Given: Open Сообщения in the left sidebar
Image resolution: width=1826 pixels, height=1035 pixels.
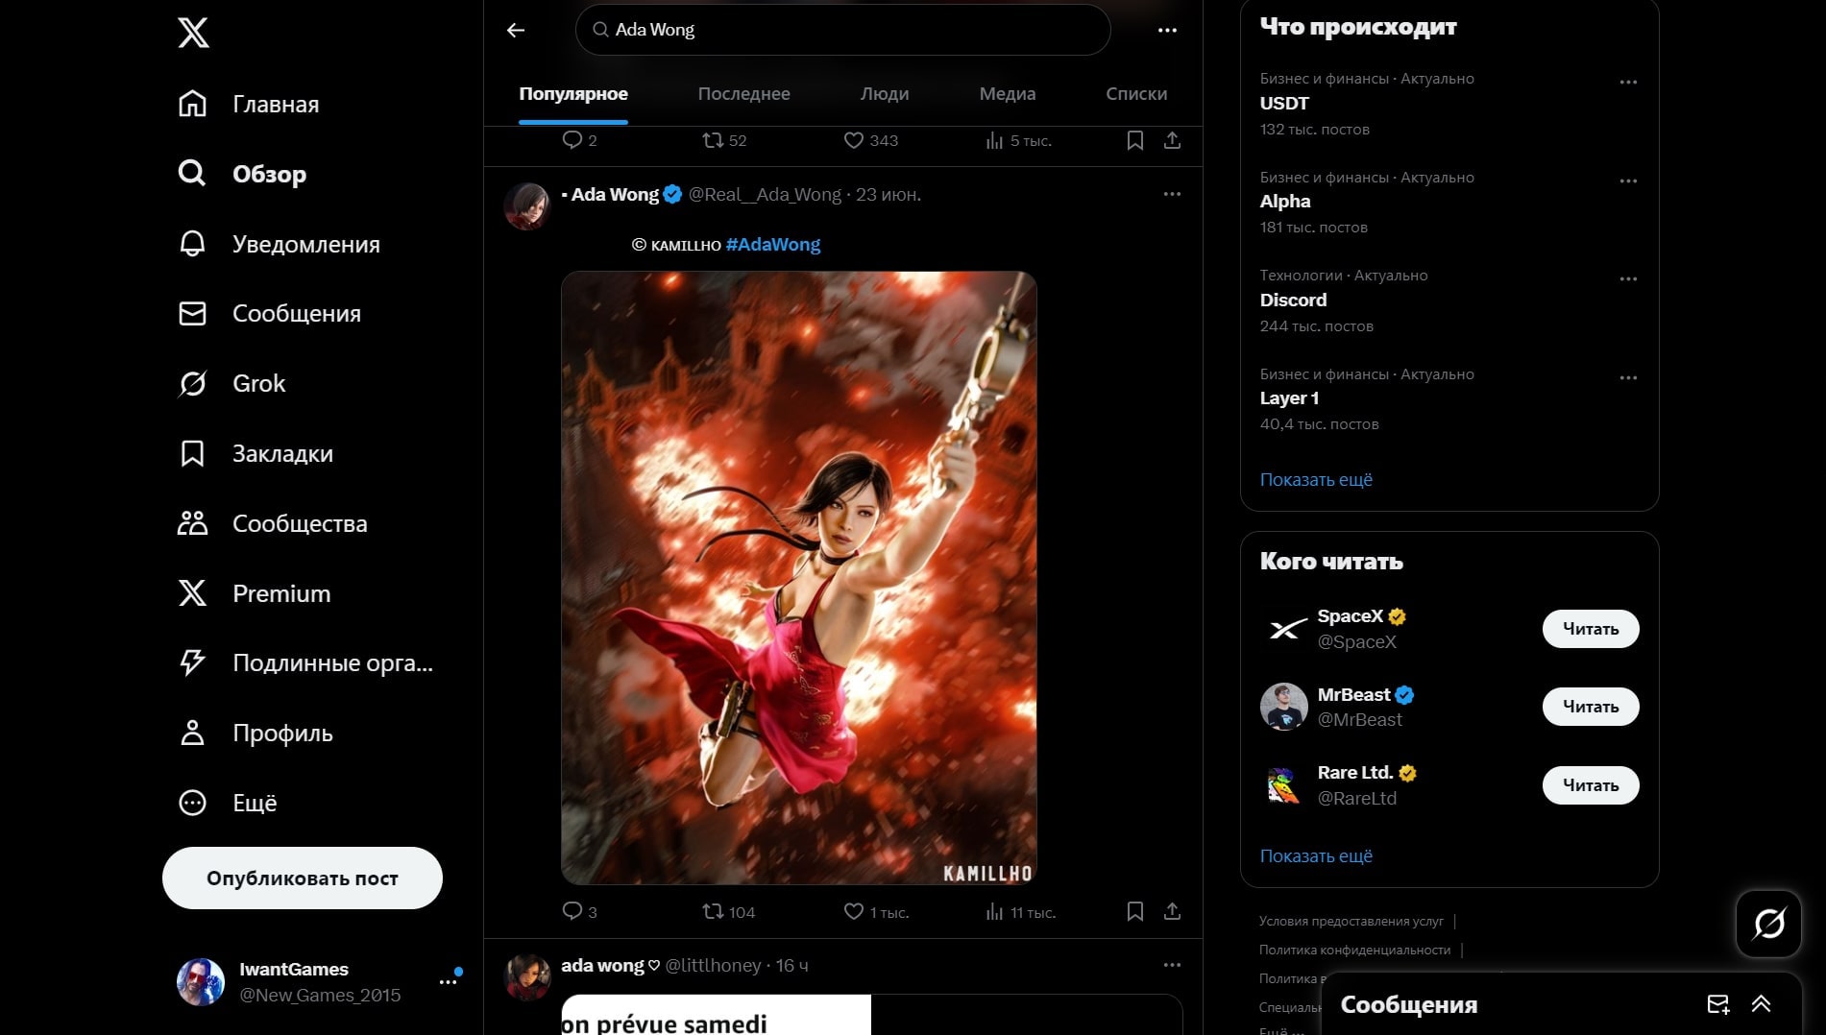Looking at the screenshot, I should coord(270,314).
